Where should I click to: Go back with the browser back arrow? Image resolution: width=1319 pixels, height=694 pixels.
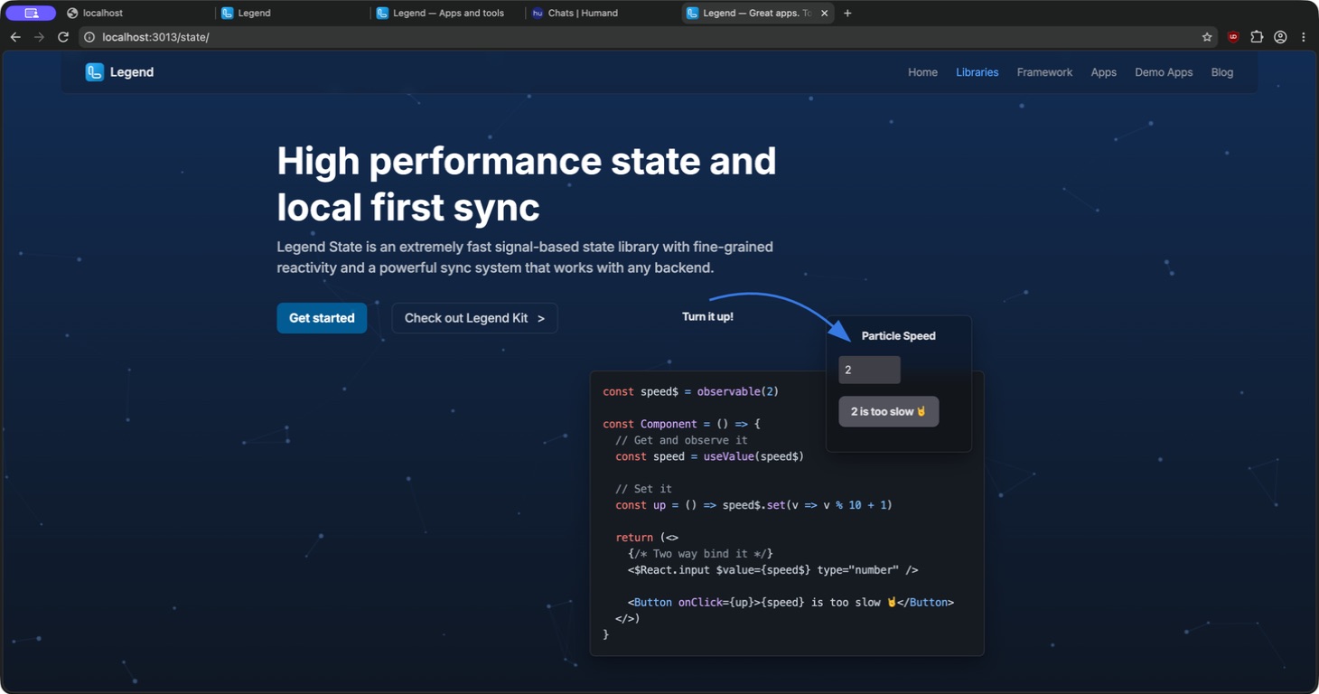pos(15,37)
